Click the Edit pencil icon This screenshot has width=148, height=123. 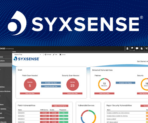point(54,55)
